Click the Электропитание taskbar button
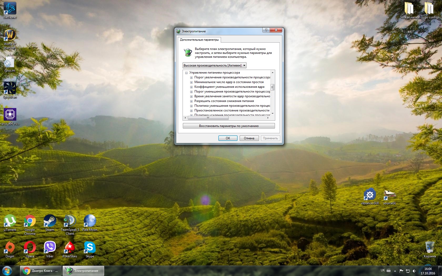 83,271
